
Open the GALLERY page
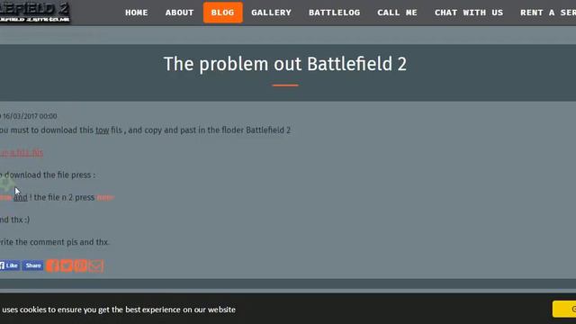click(x=271, y=13)
